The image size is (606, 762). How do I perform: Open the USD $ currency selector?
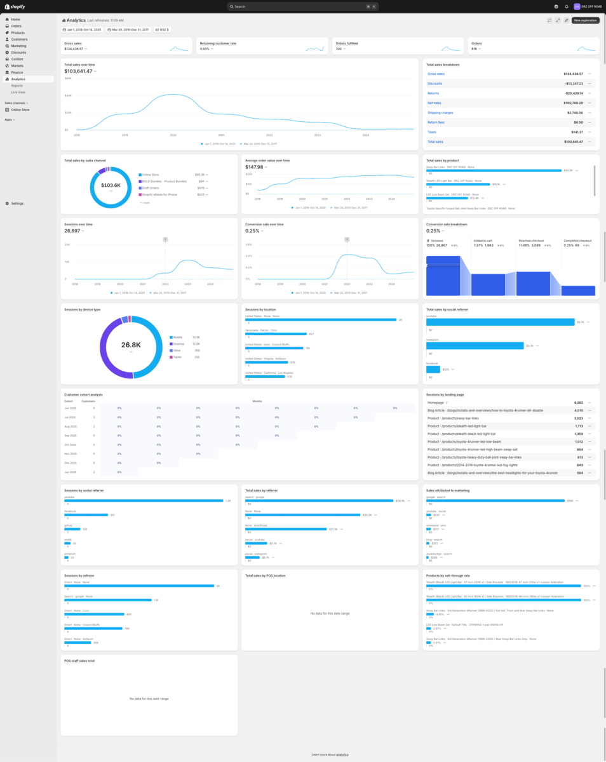coord(162,30)
